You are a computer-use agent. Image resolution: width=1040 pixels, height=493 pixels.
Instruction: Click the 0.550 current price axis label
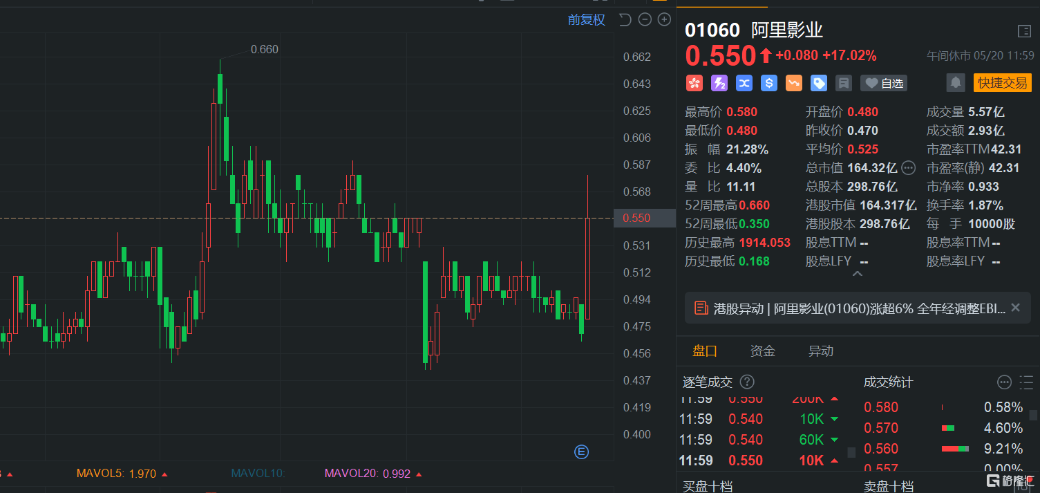(637, 218)
